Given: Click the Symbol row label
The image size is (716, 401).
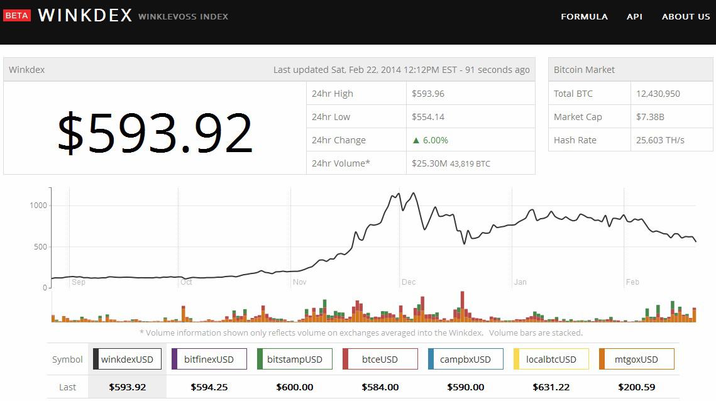Looking at the screenshot, I should click(67, 360).
